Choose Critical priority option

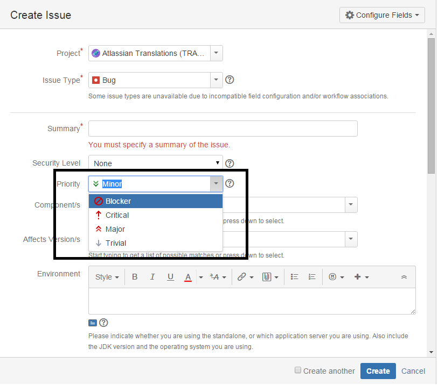click(x=117, y=215)
